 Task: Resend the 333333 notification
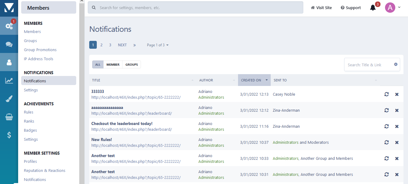point(387,94)
